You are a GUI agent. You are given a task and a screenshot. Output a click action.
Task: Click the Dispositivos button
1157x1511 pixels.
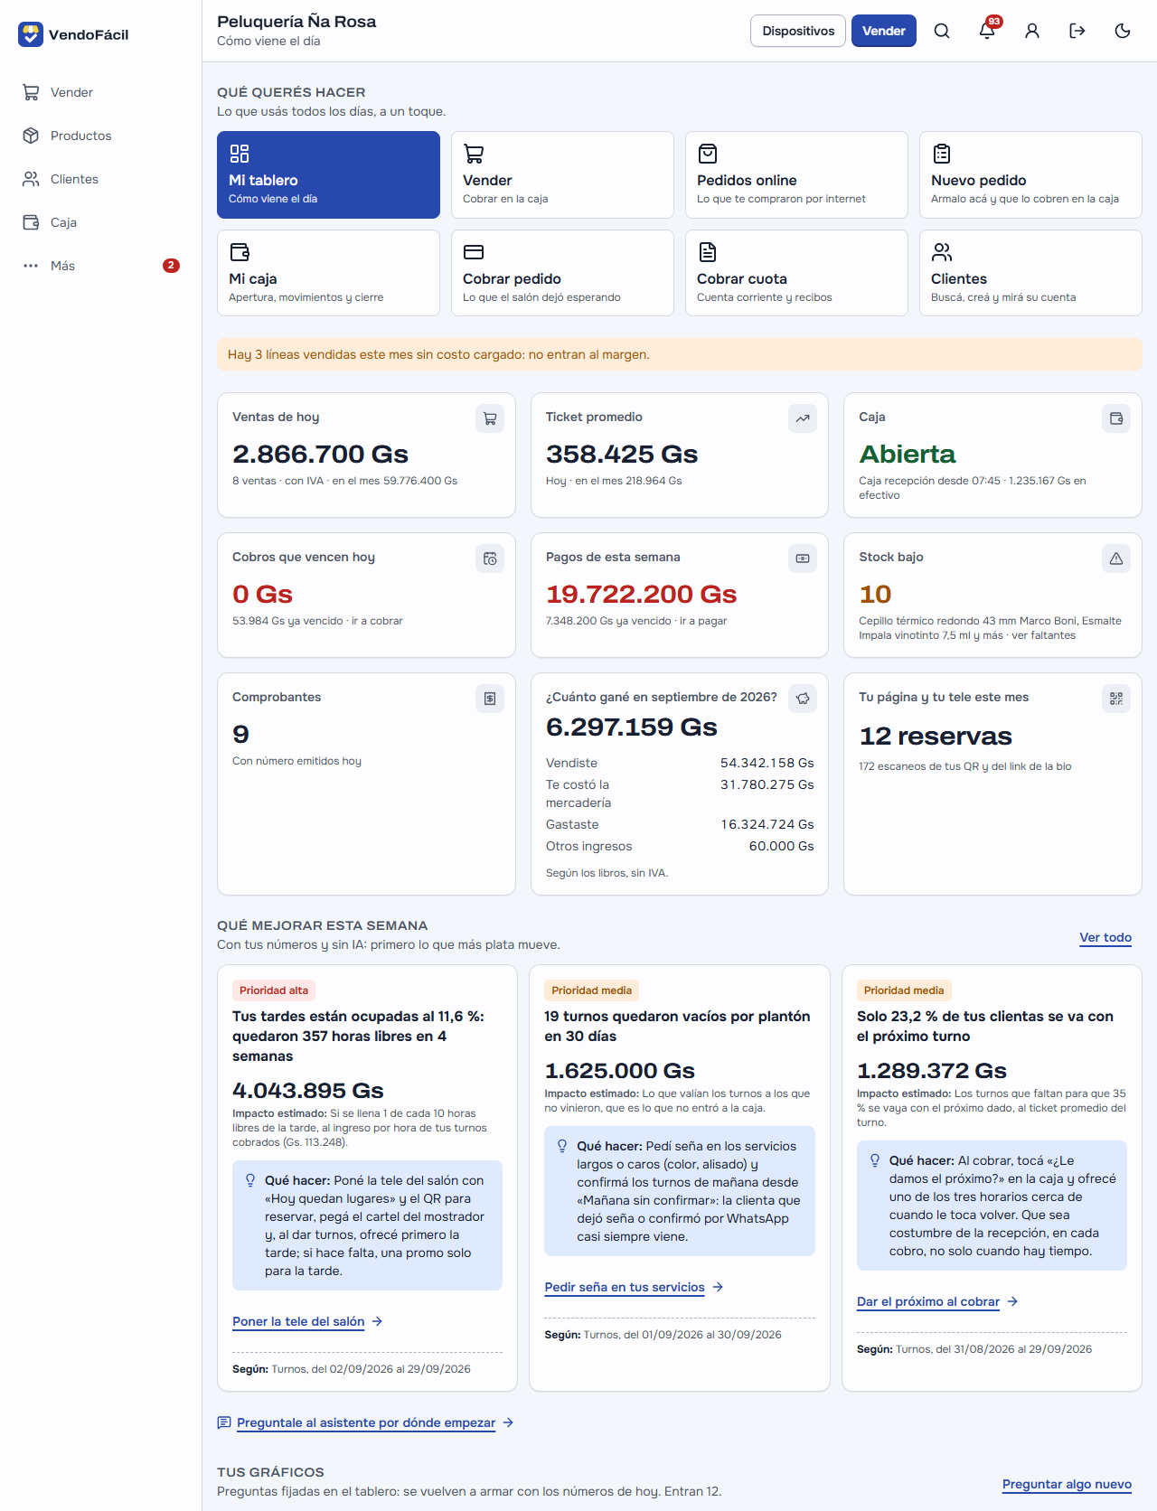click(x=798, y=31)
